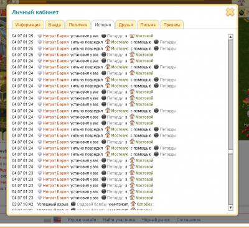The height and width of the screenshot is (228, 249).
Task: Click the bomb icon in the 03.07 18:42 entry
Action: tap(73, 204)
